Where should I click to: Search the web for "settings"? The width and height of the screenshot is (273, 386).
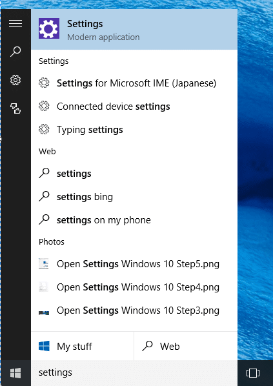[x=134, y=174]
